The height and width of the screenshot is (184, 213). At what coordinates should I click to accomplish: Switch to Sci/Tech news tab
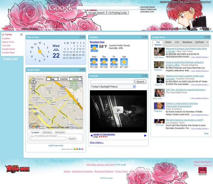pyautogui.click(x=200, y=42)
